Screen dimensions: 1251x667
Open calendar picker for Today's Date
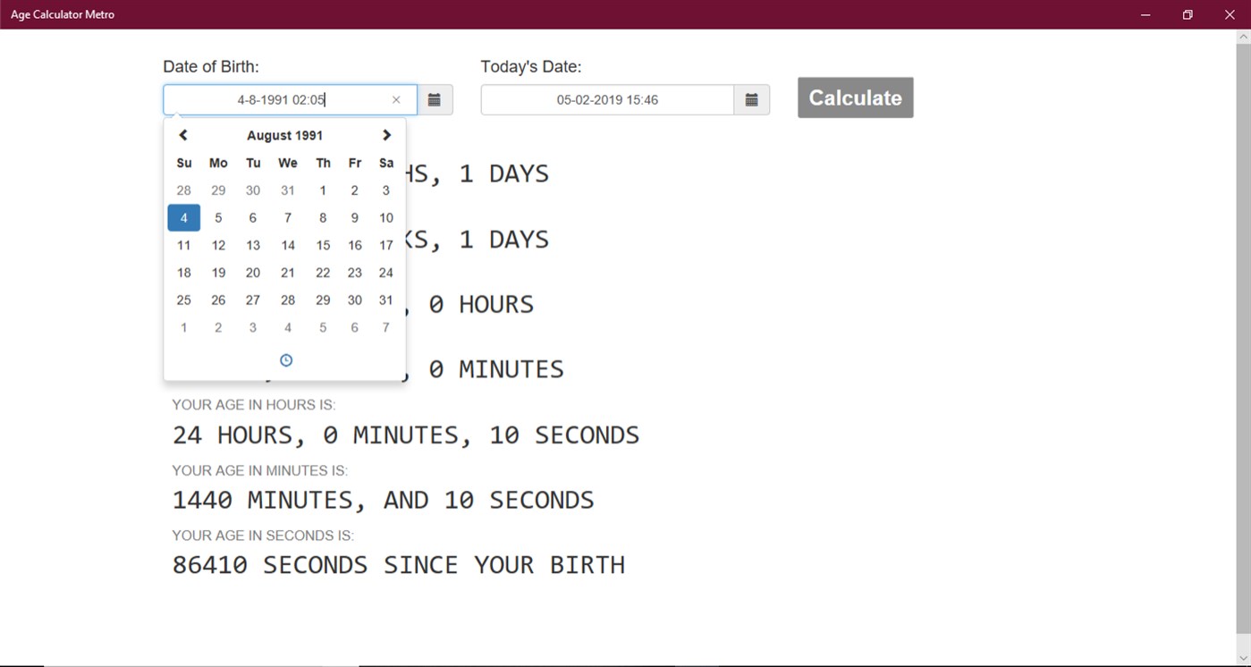click(x=751, y=99)
